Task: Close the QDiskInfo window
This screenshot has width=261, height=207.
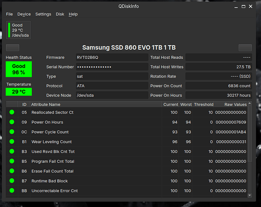Action: tap(251, 7)
